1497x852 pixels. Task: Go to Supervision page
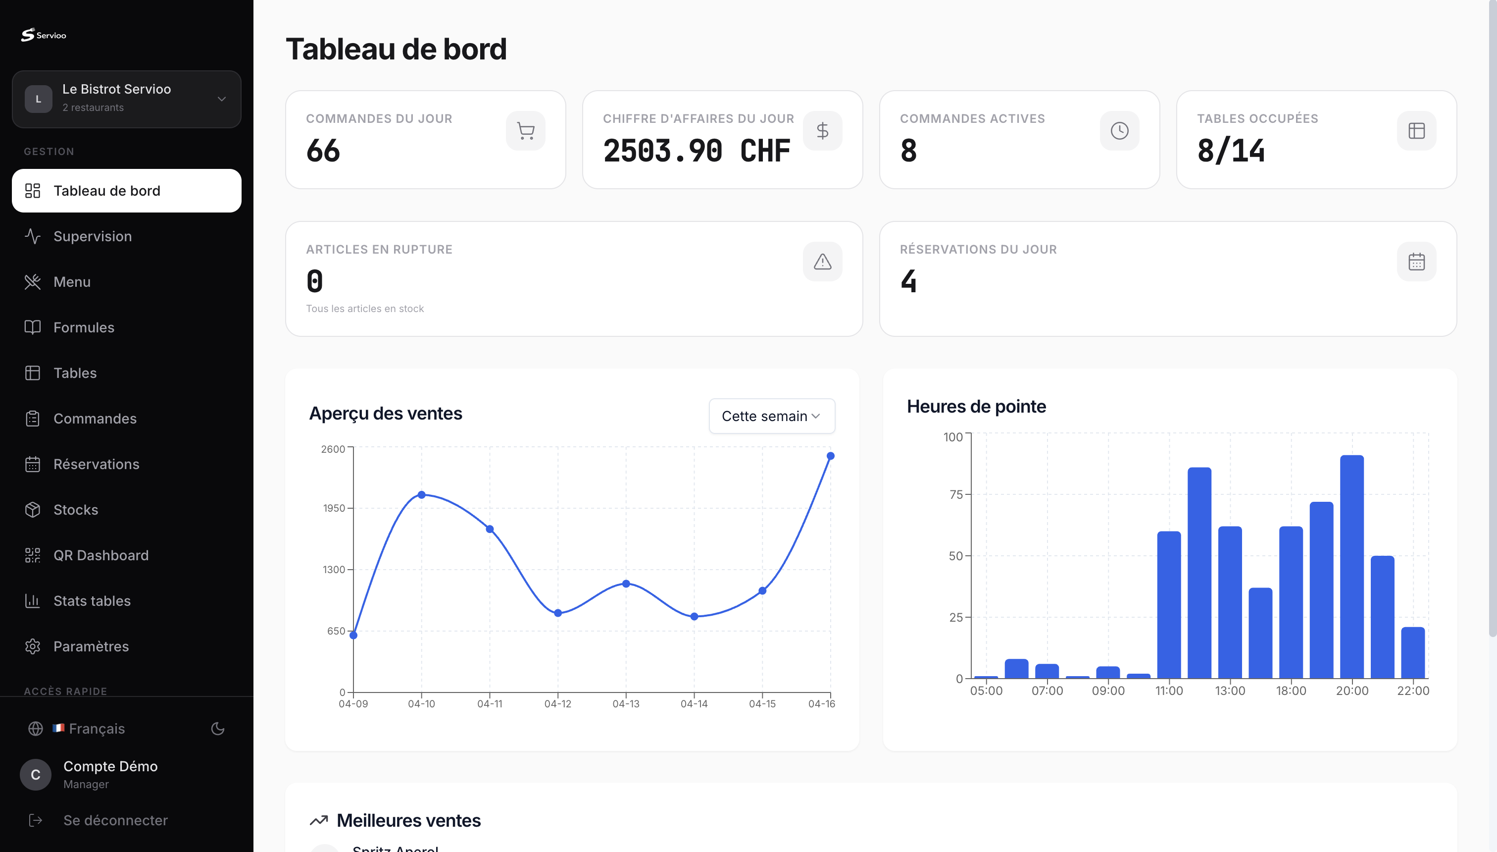click(126, 236)
